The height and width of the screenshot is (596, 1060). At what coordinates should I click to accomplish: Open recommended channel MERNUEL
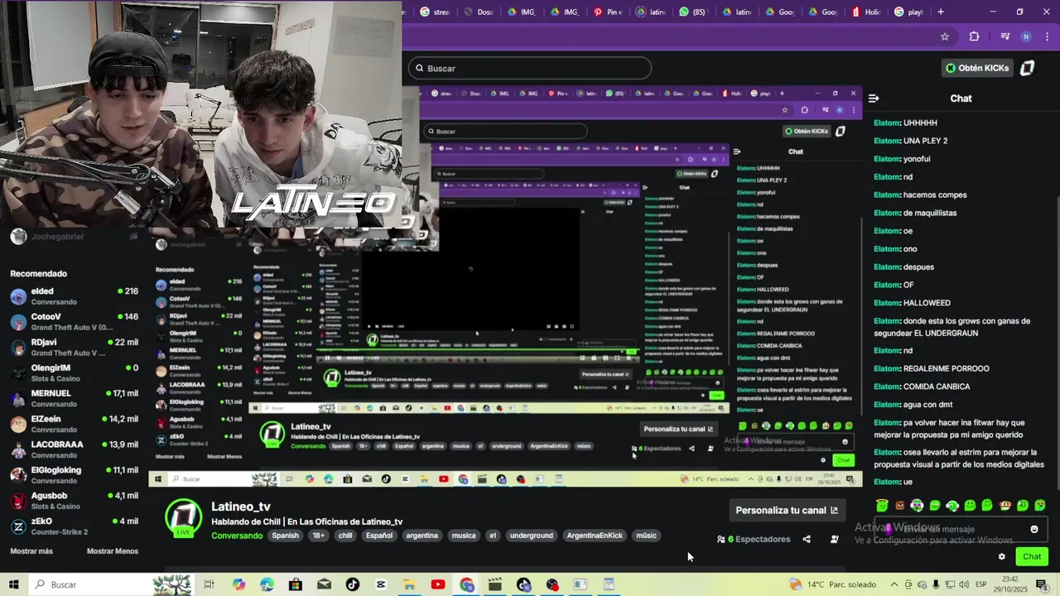point(74,398)
